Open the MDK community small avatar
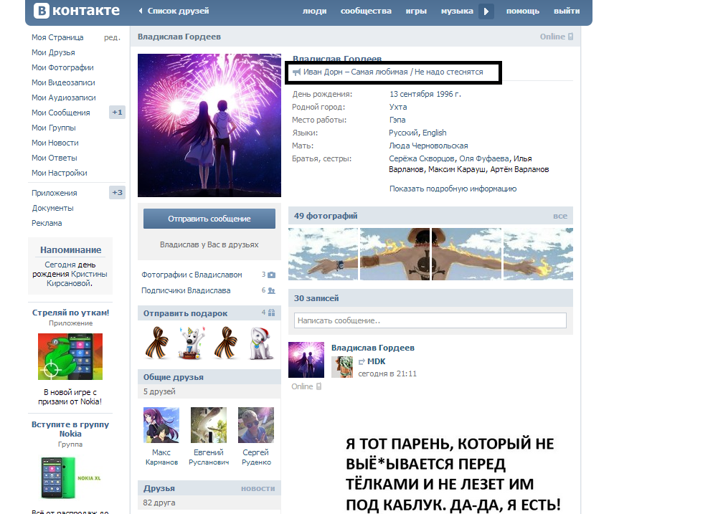Viewport: 713px width, 514px height. 342,367
